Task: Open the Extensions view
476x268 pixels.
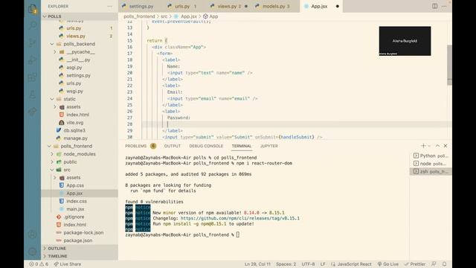Action: coord(33,77)
